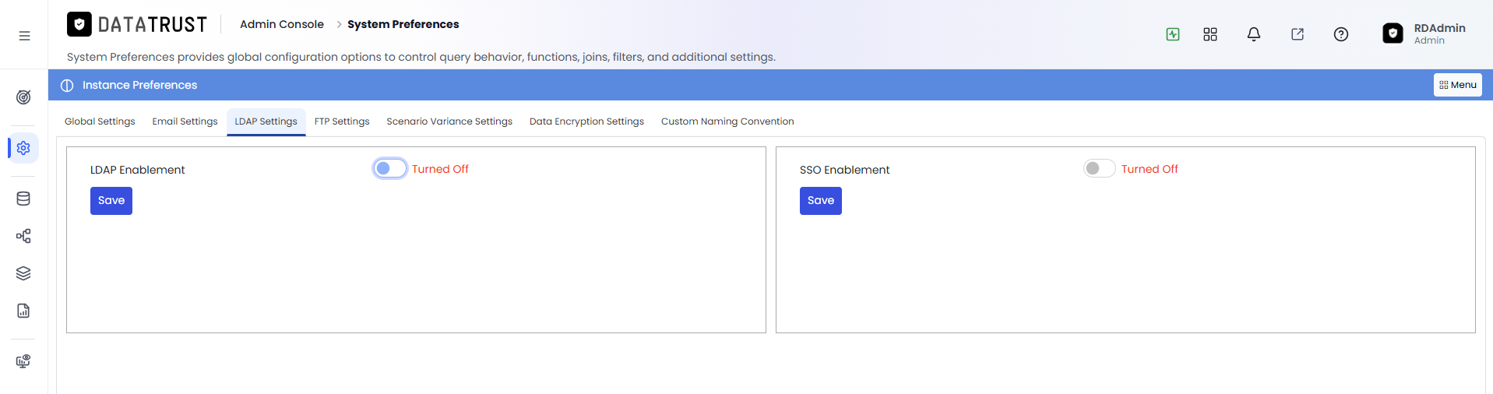
Task: Switch to FTP Settings tab
Action: point(342,121)
